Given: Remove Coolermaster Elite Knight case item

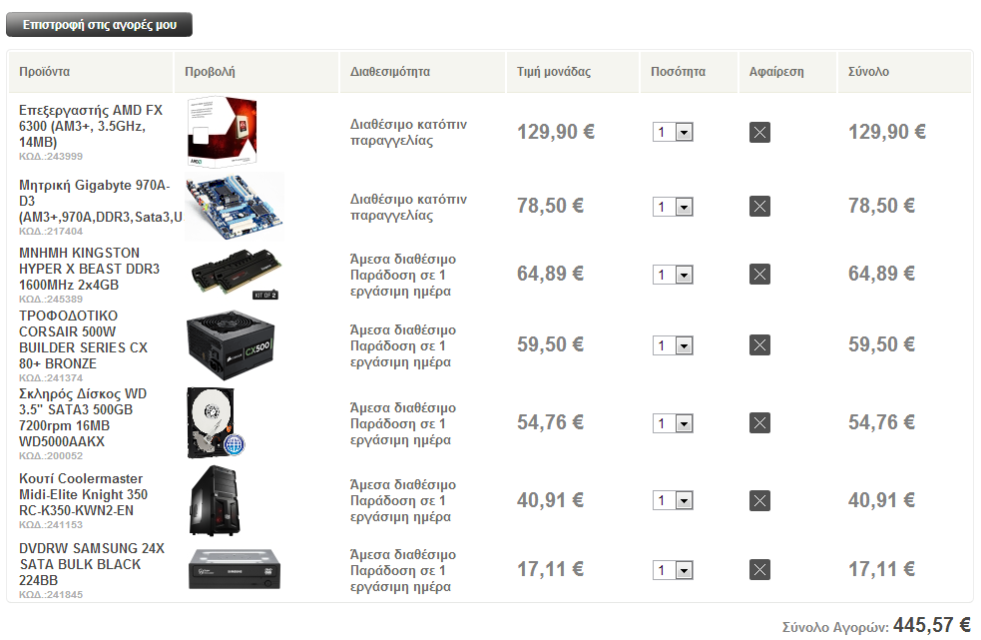Looking at the screenshot, I should point(759,500).
